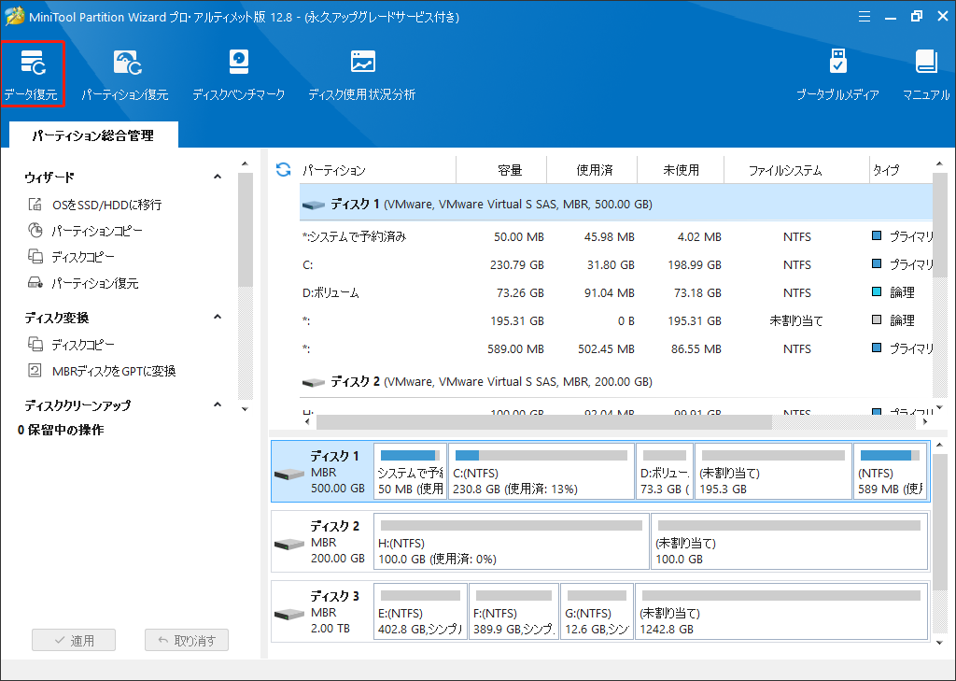The height and width of the screenshot is (681, 956).
Task: Click the 適用 (Apply) button
Action: click(74, 640)
